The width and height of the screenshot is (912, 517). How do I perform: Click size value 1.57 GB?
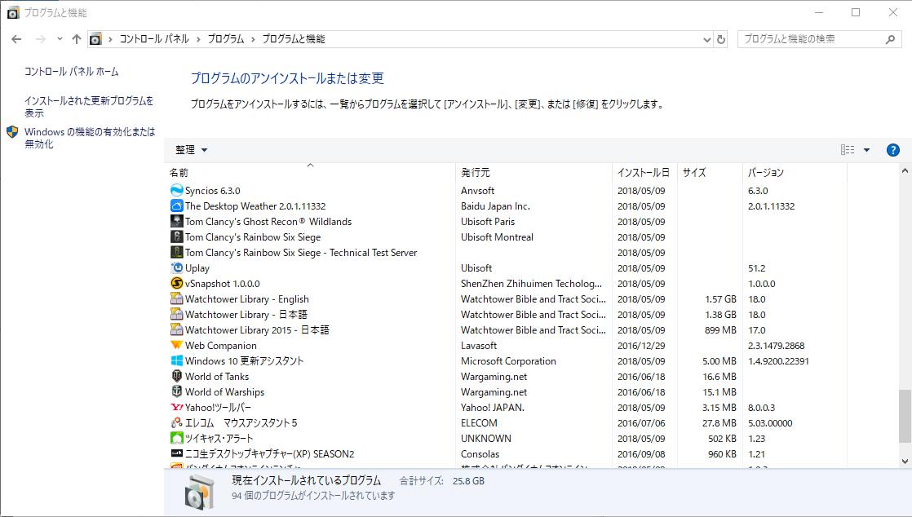coord(720,299)
